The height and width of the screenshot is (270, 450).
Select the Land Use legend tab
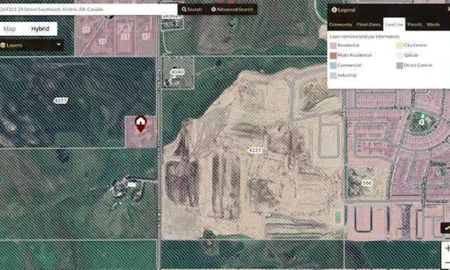394,25
